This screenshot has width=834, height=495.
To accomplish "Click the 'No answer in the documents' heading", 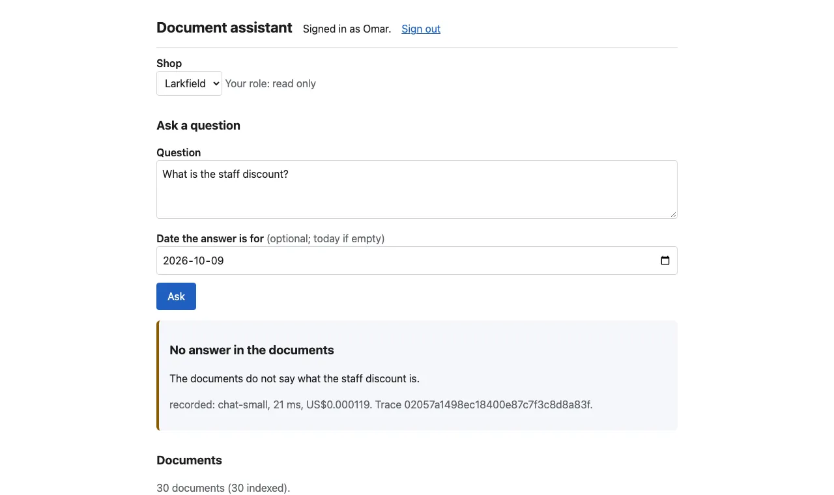I will (252, 350).
